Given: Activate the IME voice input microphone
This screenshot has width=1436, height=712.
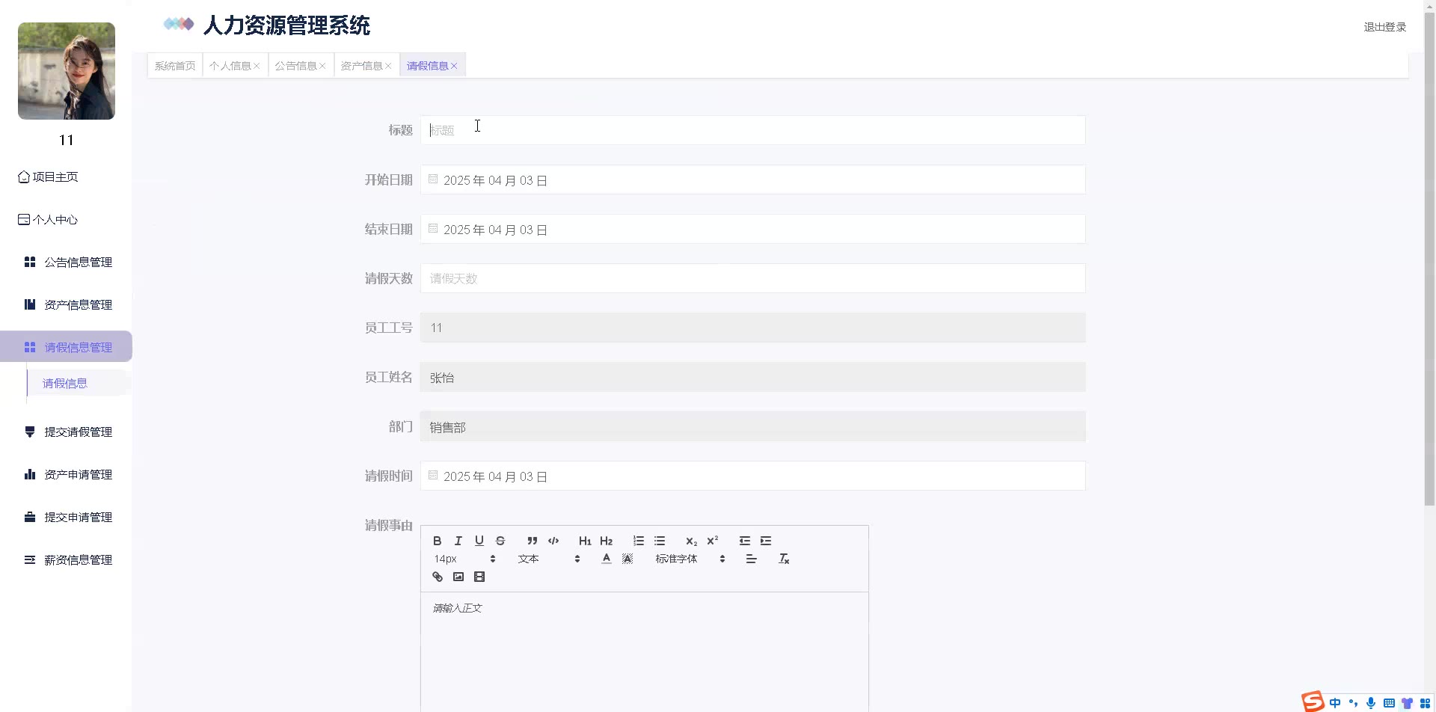Looking at the screenshot, I should pyautogui.click(x=1371, y=703).
